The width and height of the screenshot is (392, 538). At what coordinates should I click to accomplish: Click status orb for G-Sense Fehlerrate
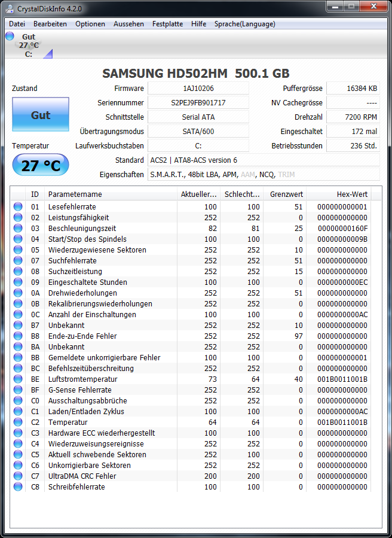coord(18,390)
